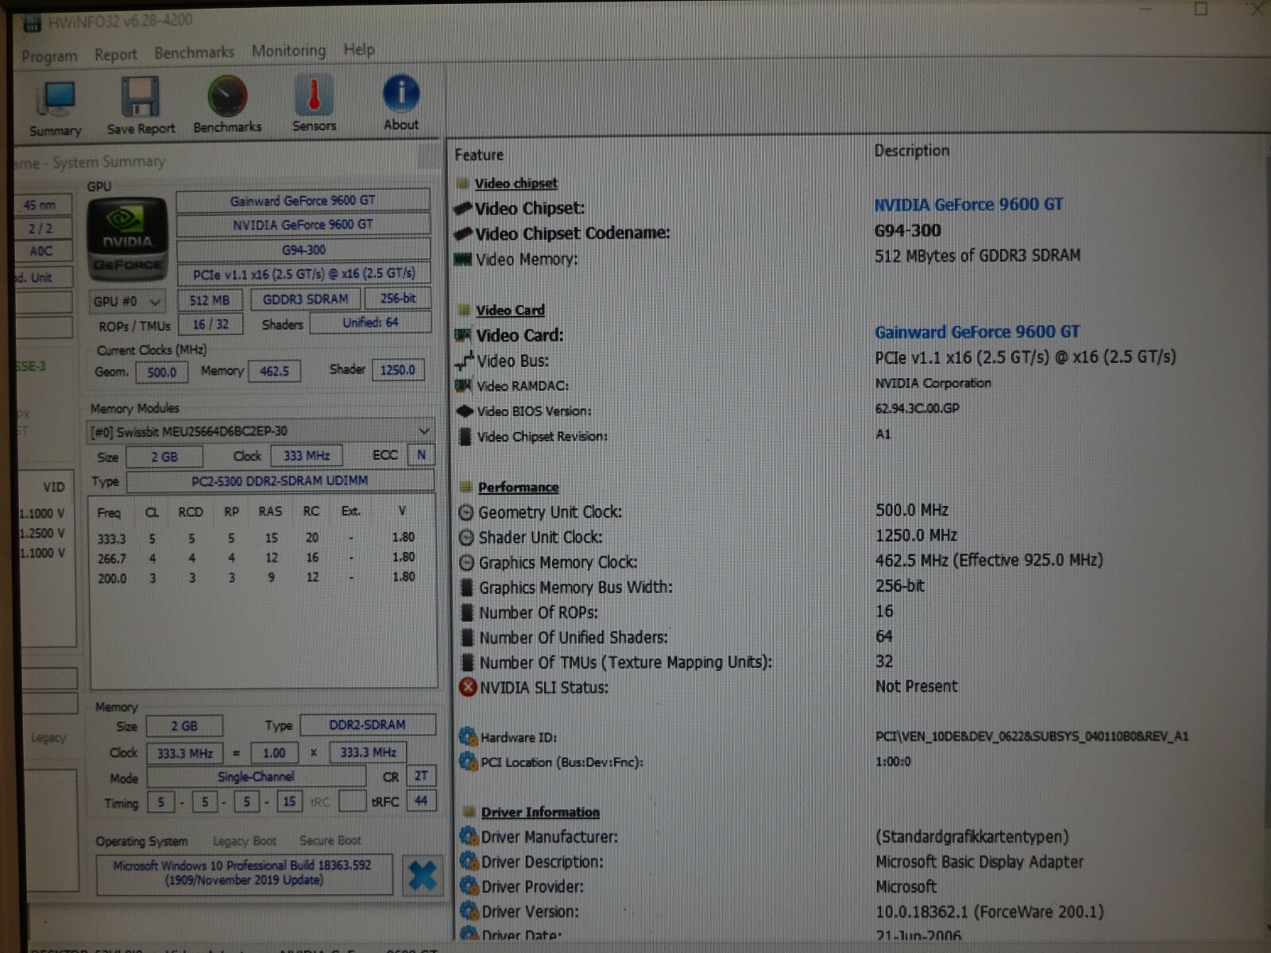This screenshot has height=953, width=1271.
Task: Click the Gainward GeForce 9600 GT description link
Action: [x=977, y=332]
